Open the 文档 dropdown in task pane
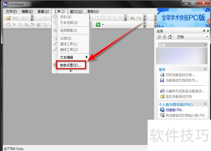 pos(207,37)
